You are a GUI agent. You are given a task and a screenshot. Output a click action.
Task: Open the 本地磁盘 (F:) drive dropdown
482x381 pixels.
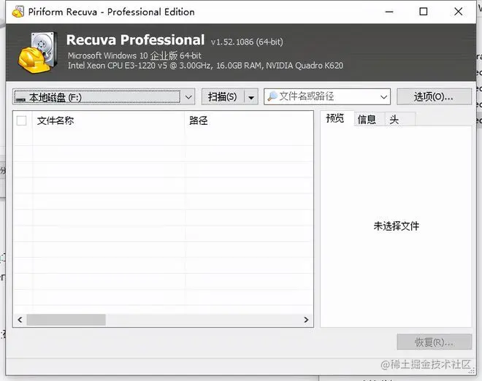(x=104, y=97)
